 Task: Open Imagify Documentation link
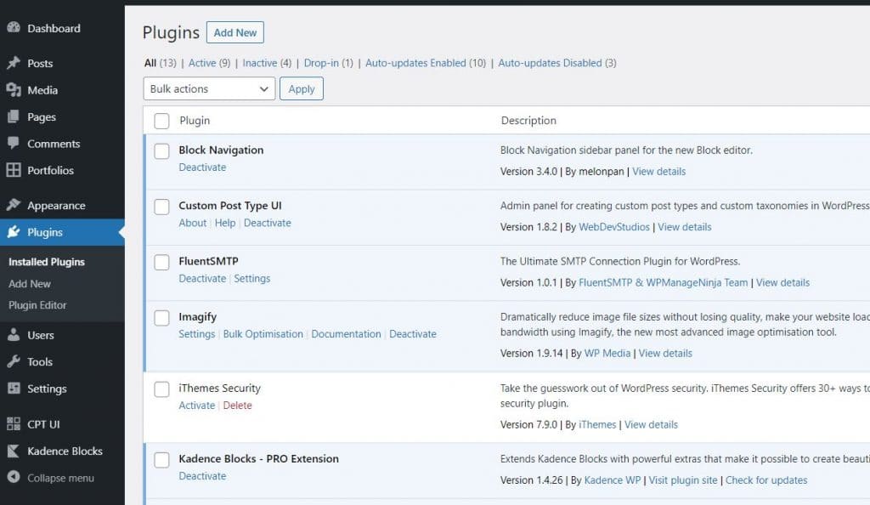[347, 333]
